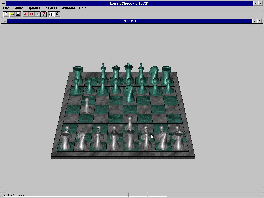Select the white queenside rook
The image size is (264, 198).
click(x=65, y=141)
